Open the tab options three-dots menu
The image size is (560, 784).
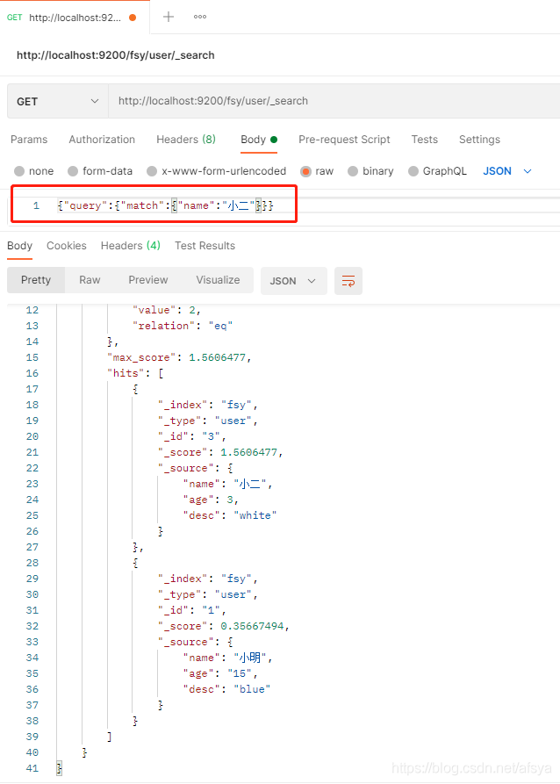pos(200,17)
